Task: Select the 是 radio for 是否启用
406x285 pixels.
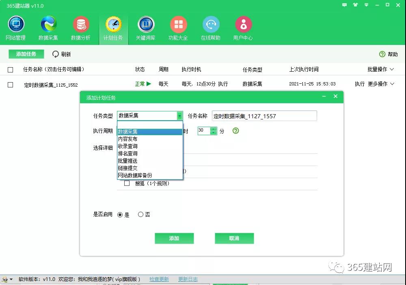Action: [x=120, y=215]
